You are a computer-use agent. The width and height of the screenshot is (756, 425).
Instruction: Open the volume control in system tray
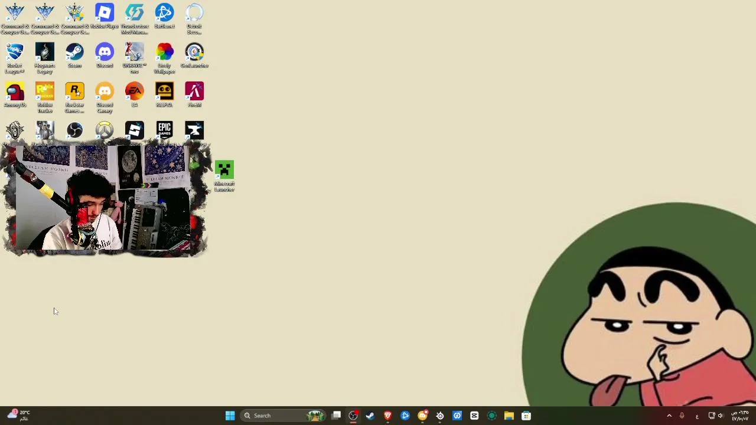click(721, 416)
